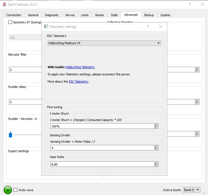Open the ESC Telemetry dropdown
Screen dimensions: 208x195
104,43
